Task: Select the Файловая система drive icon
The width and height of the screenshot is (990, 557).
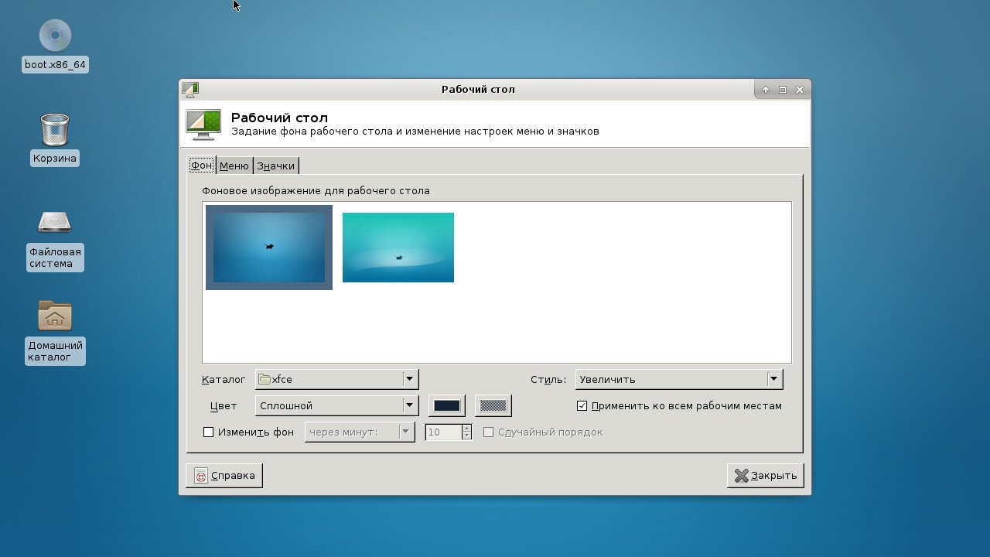Action: 55,223
